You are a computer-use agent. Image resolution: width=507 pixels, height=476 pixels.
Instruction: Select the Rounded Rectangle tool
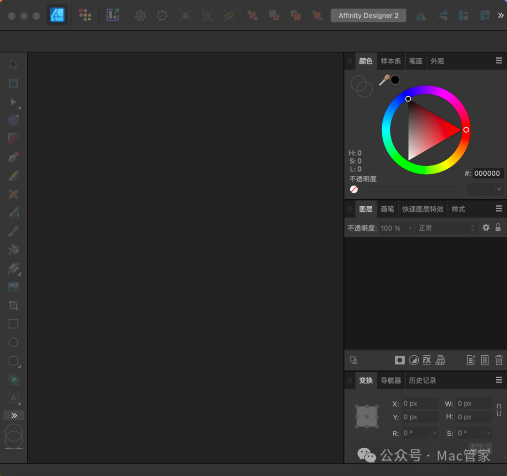click(x=14, y=361)
